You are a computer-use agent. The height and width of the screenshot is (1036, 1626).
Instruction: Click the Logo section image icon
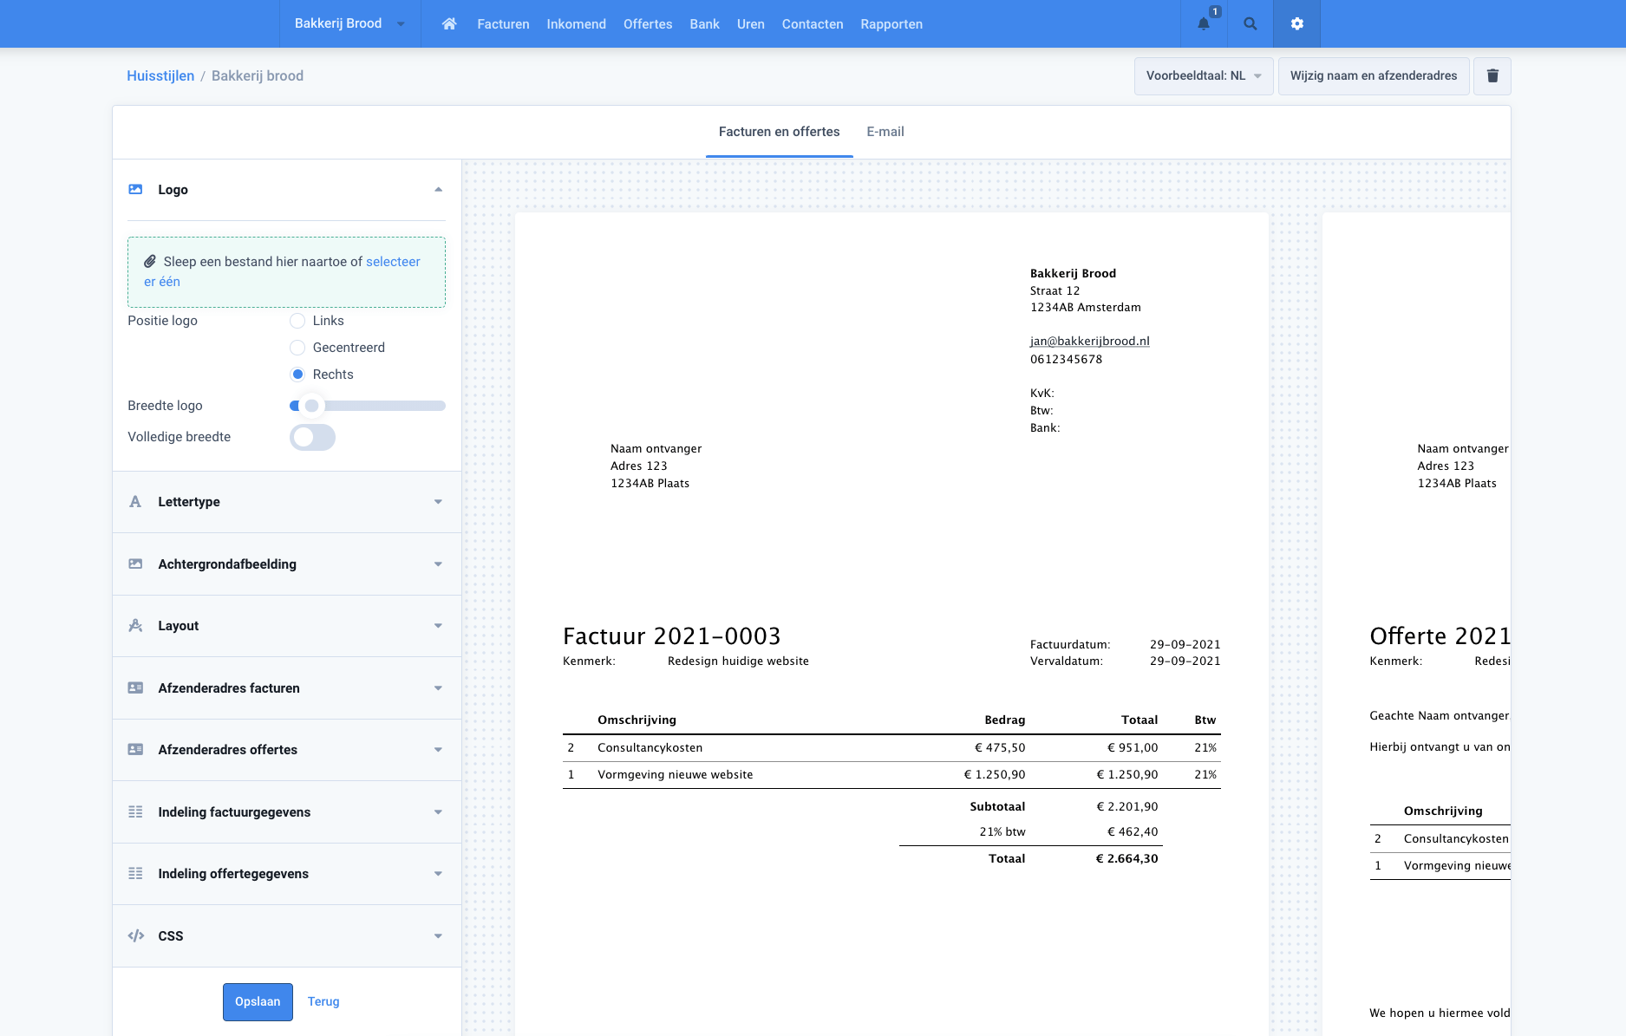[135, 190]
